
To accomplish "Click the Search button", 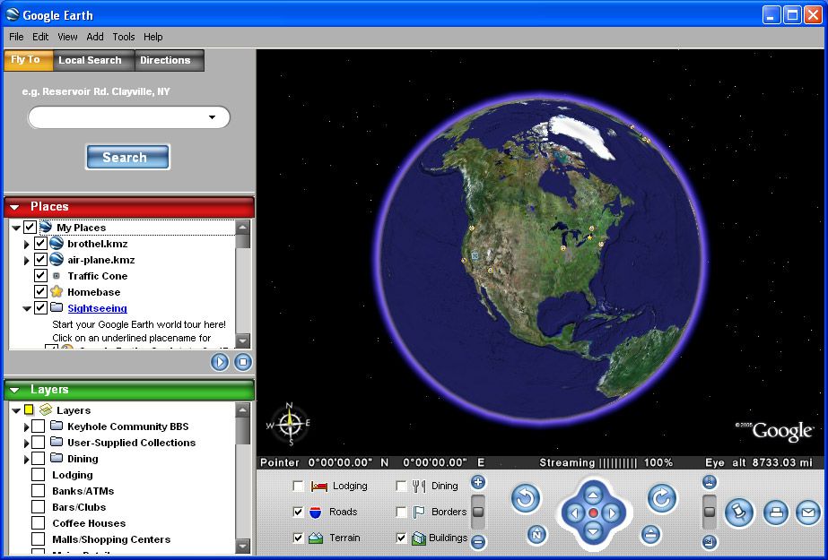I will click(x=126, y=157).
